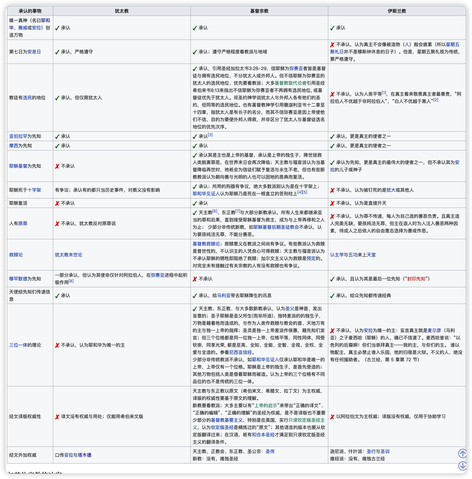Click footnote reference [5]
Image resolution: width=472 pixels, height=479 pixels.
click(305, 192)
